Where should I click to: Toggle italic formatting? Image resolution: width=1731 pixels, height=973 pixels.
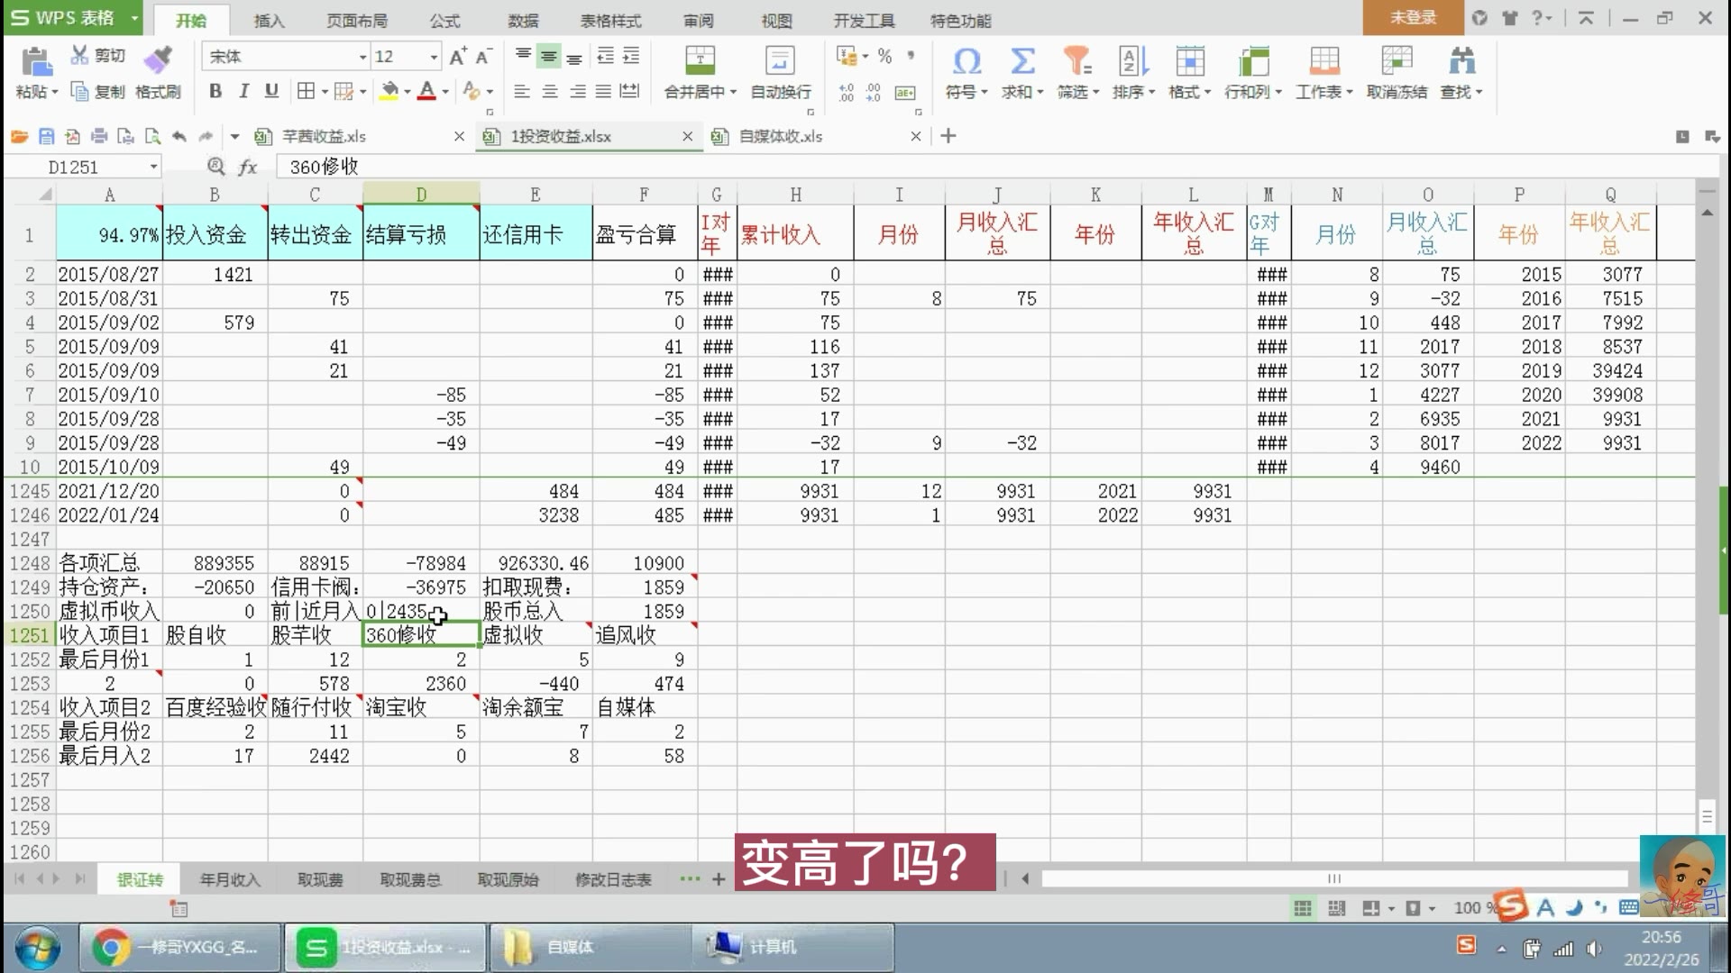pyautogui.click(x=243, y=91)
